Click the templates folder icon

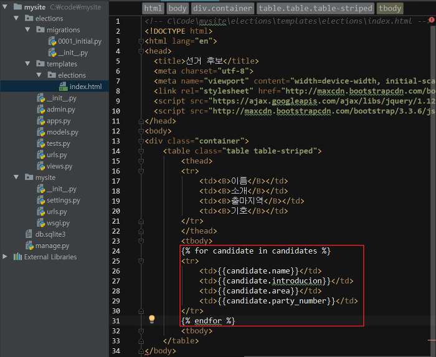(x=40, y=64)
